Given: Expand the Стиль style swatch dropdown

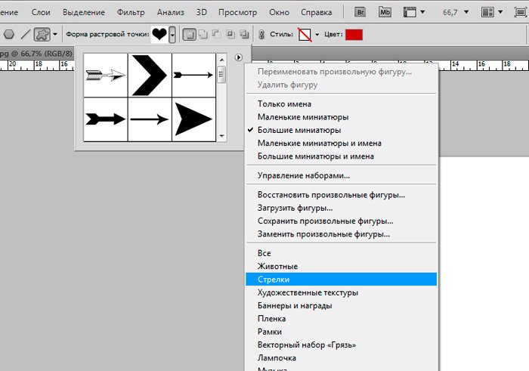Looking at the screenshot, I should point(317,35).
